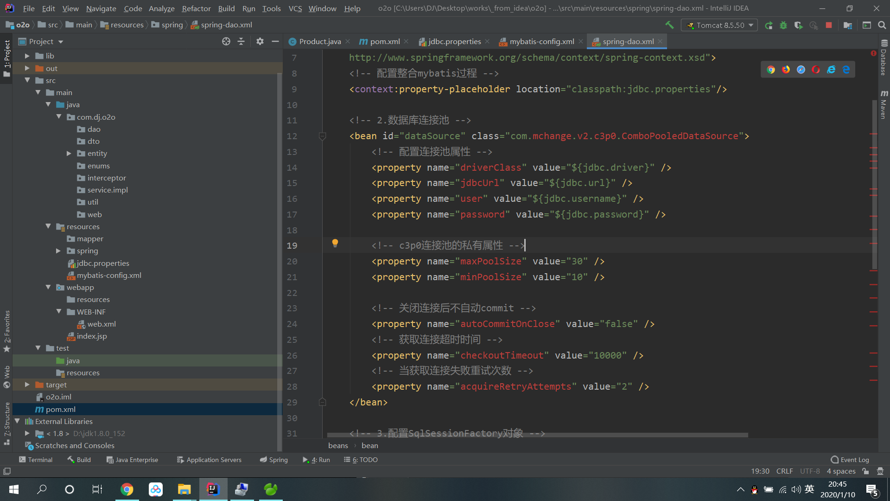
Task: Open Search Everywhere magnifier icon
Action: point(882,26)
